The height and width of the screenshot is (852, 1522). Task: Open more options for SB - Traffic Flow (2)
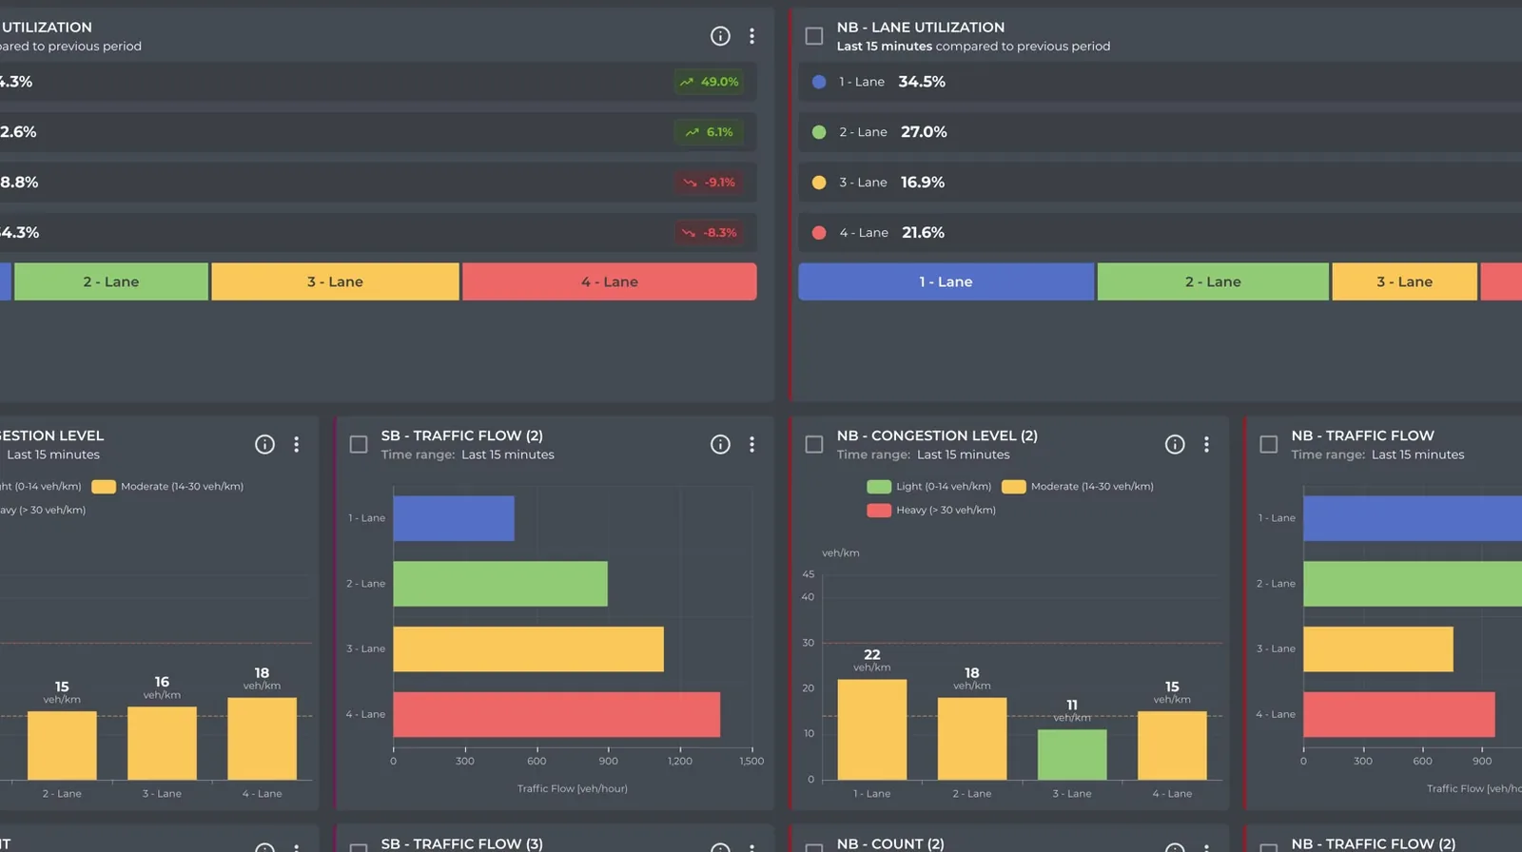751,444
